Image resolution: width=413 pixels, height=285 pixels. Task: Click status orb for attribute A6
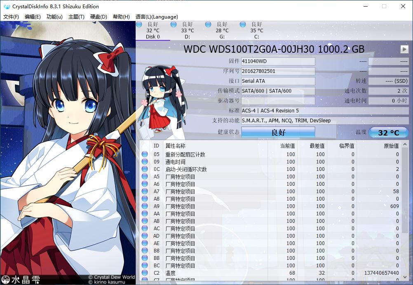[x=145, y=184]
